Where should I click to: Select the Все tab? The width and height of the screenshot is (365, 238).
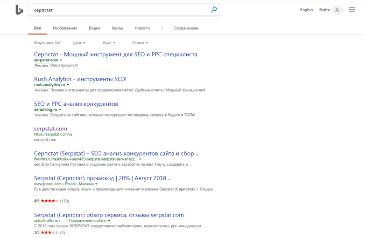coord(37,28)
